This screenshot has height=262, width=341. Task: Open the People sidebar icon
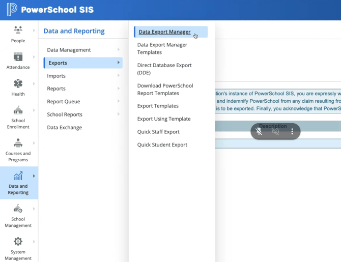point(18,30)
